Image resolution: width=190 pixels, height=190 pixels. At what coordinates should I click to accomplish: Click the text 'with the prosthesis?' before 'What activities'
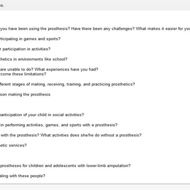click(x=20, y=135)
